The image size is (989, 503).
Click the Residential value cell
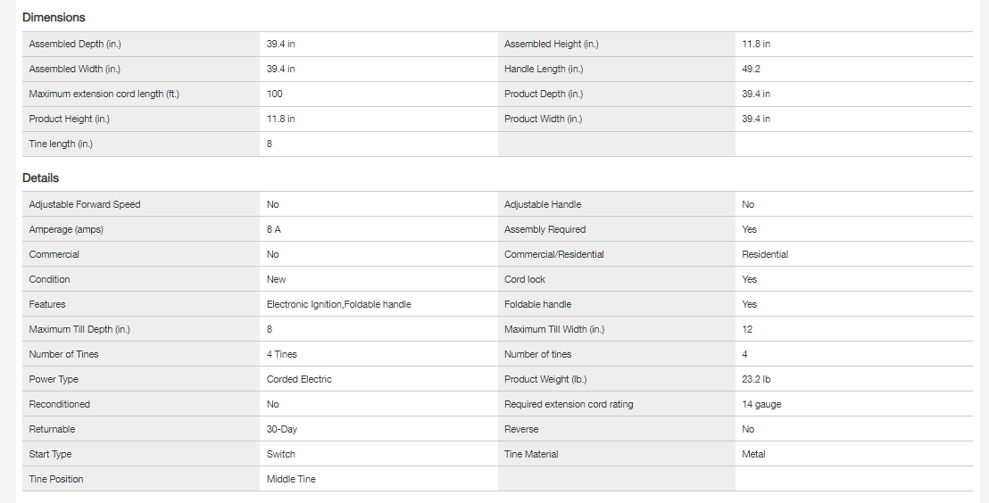pyautogui.click(x=765, y=254)
